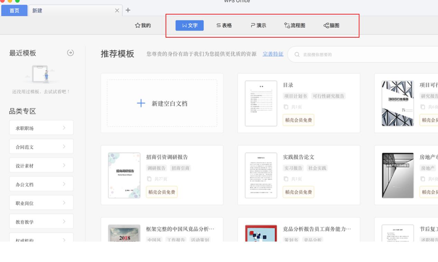Select the 表格 spreadsheet type icon

[223, 25]
